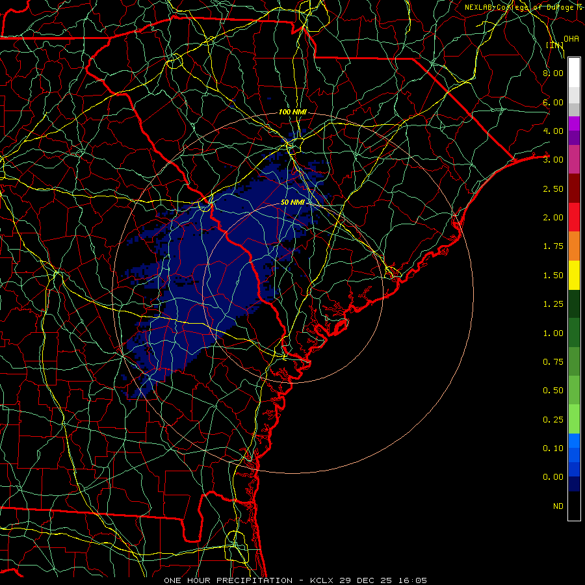Click the 2.00 legend value
This screenshot has height=585, width=585.
coord(553,218)
